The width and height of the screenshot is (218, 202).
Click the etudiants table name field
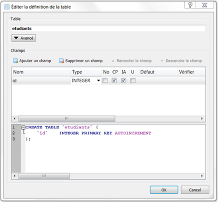[x=108, y=28]
